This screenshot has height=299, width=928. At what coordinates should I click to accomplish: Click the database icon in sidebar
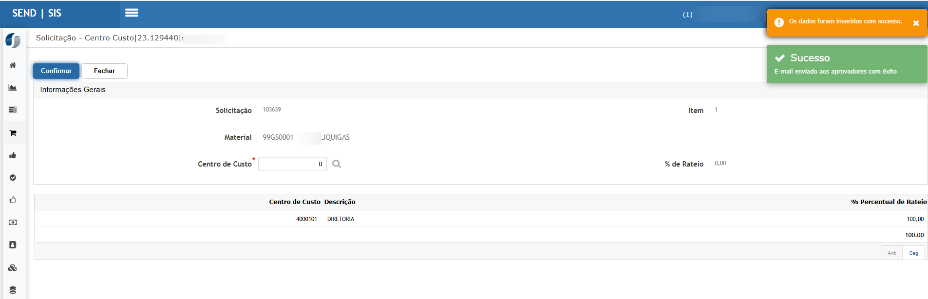tap(13, 290)
